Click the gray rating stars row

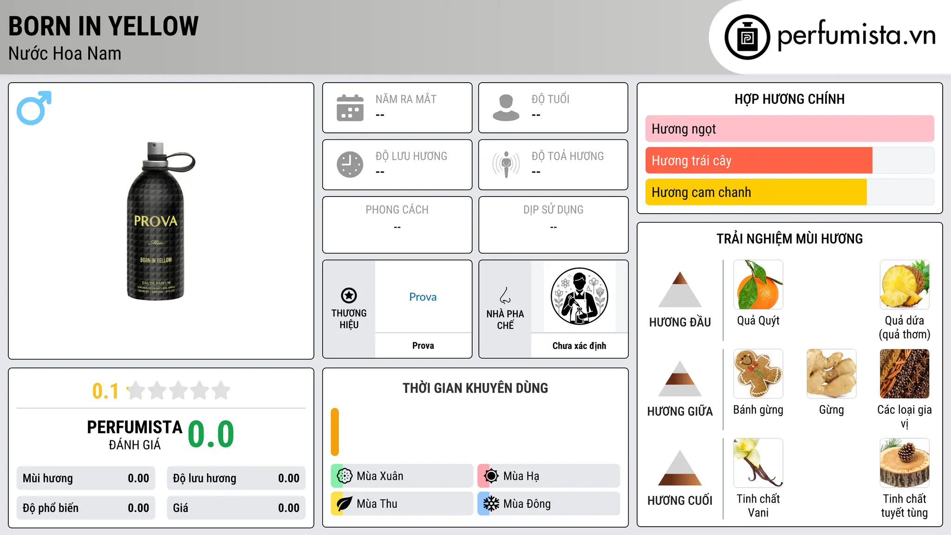coord(178,391)
